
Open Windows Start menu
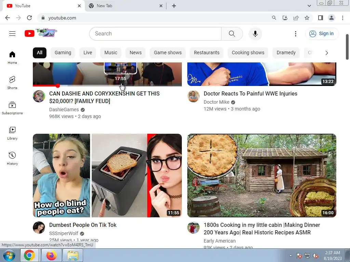coord(9,256)
